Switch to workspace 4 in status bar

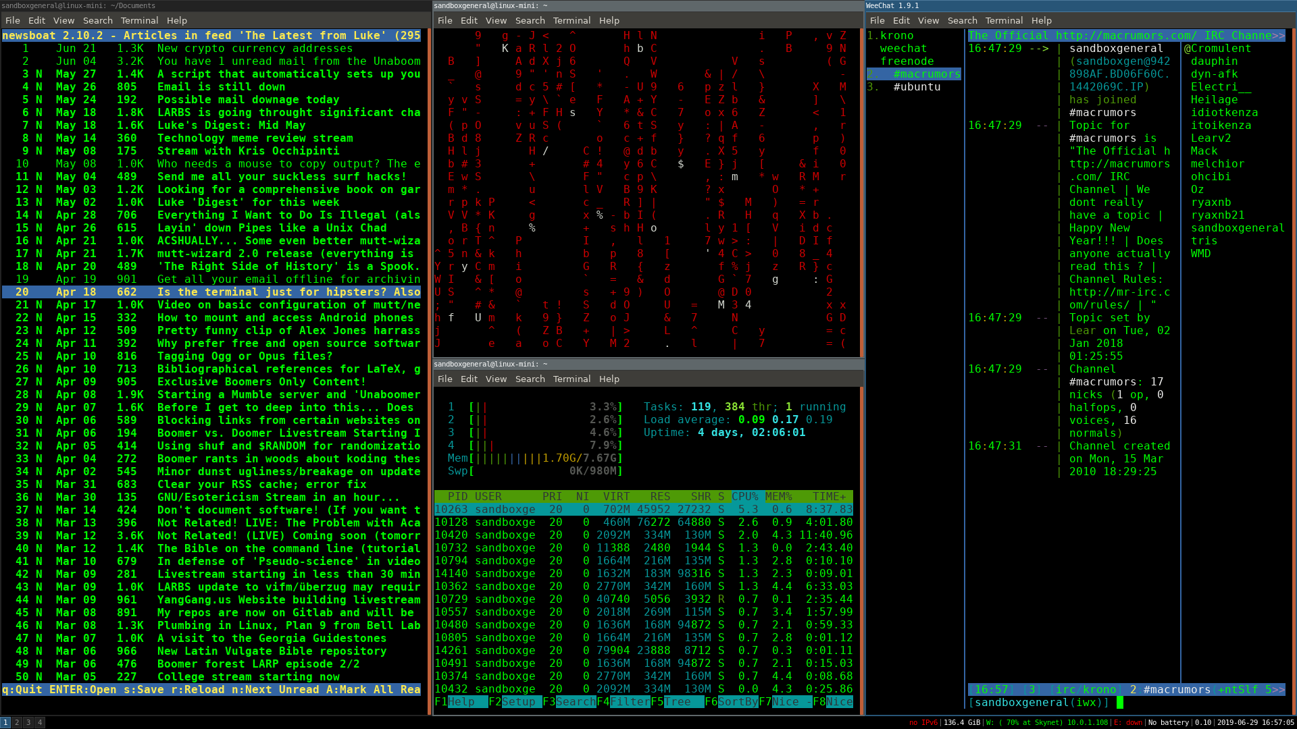[40, 722]
